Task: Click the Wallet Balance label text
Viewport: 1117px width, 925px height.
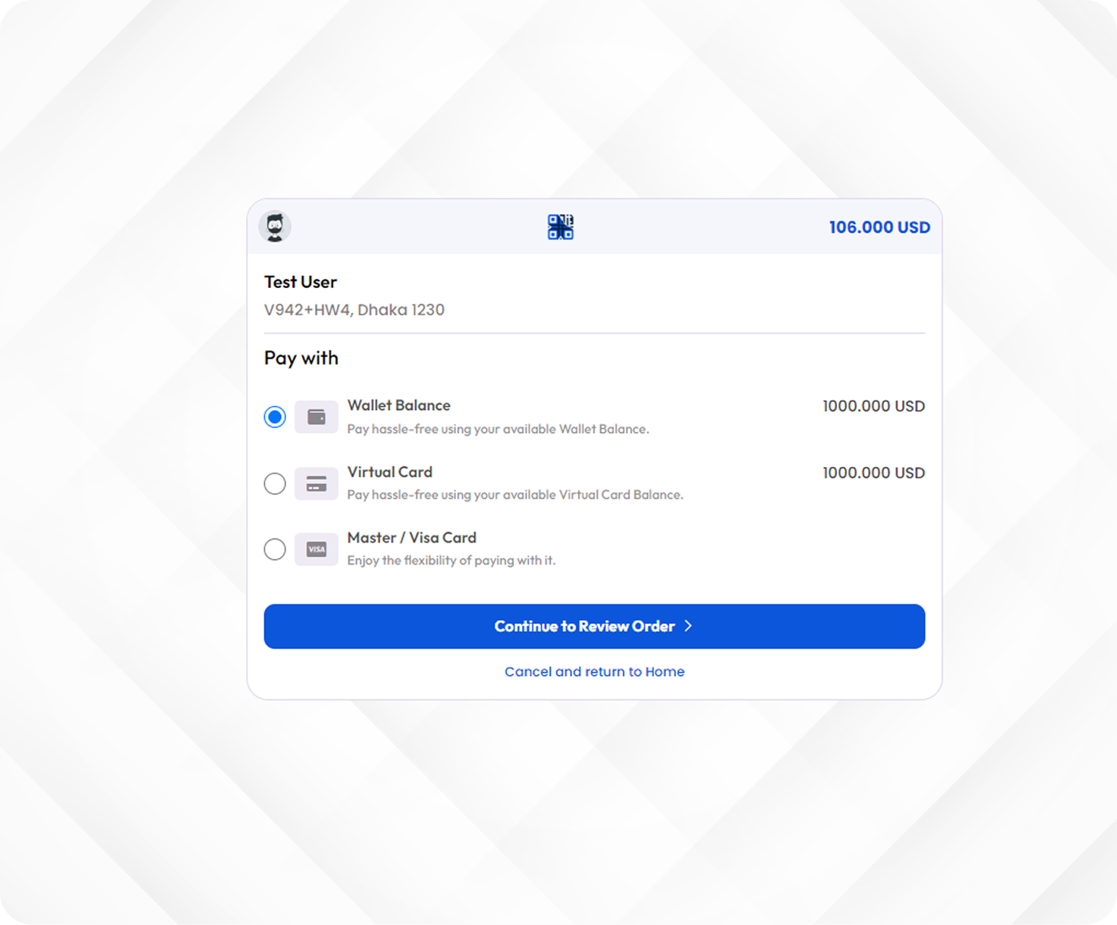Action: [x=399, y=405]
